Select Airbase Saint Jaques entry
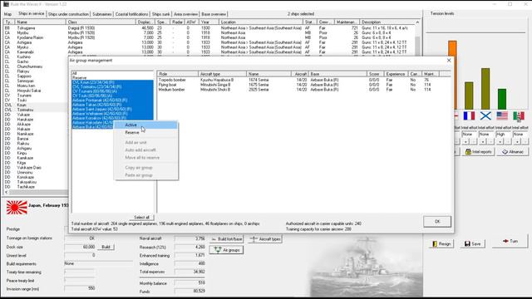Viewport: 532px width, 299px height. pos(113,109)
